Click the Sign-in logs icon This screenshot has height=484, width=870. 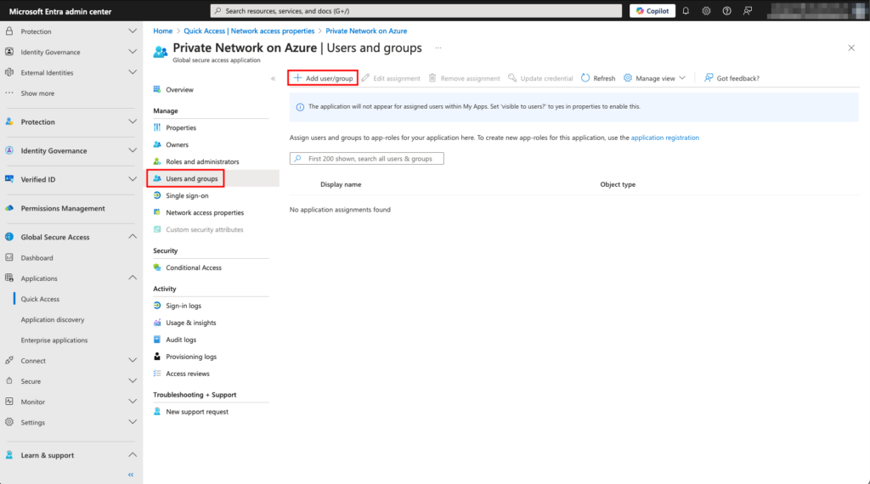click(x=157, y=306)
